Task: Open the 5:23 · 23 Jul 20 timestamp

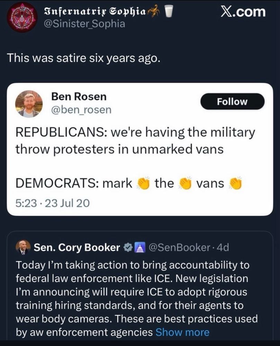Action: [53, 203]
